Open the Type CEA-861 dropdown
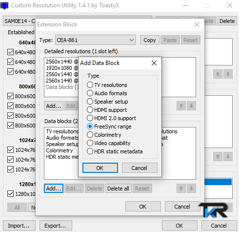This screenshot has height=232, width=239. pyautogui.click(x=96, y=40)
